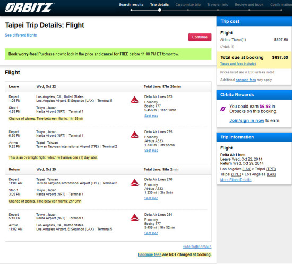Viewport: 292px width, 264px height.
Task: Open the Baggage fees link below flight details
Action: coord(150,254)
